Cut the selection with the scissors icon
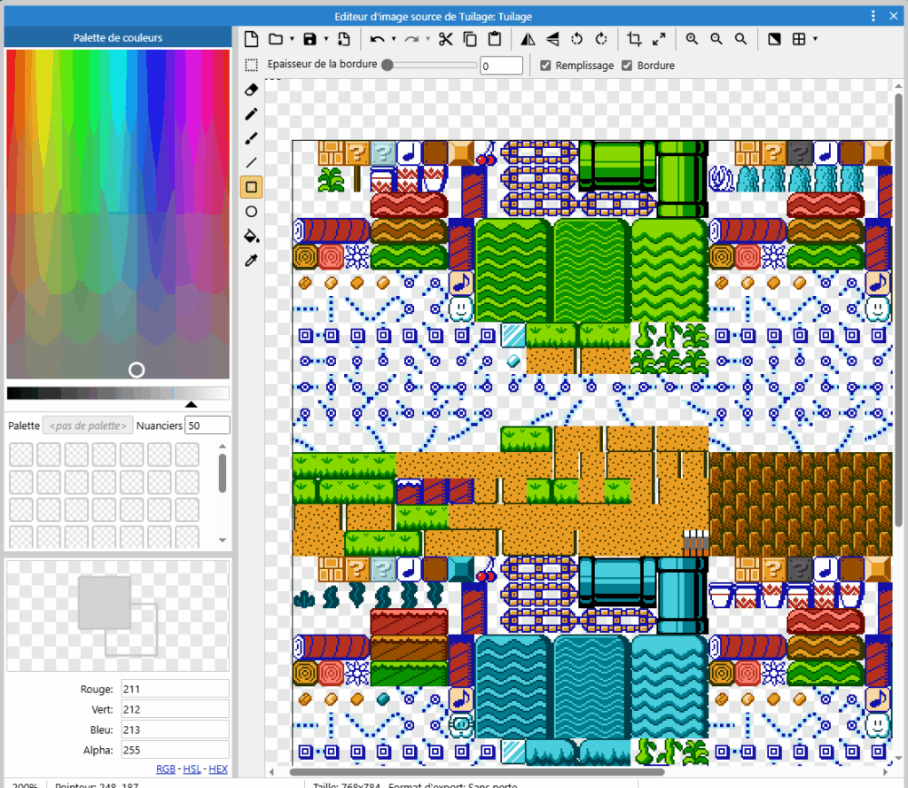The width and height of the screenshot is (908, 788). [445, 39]
